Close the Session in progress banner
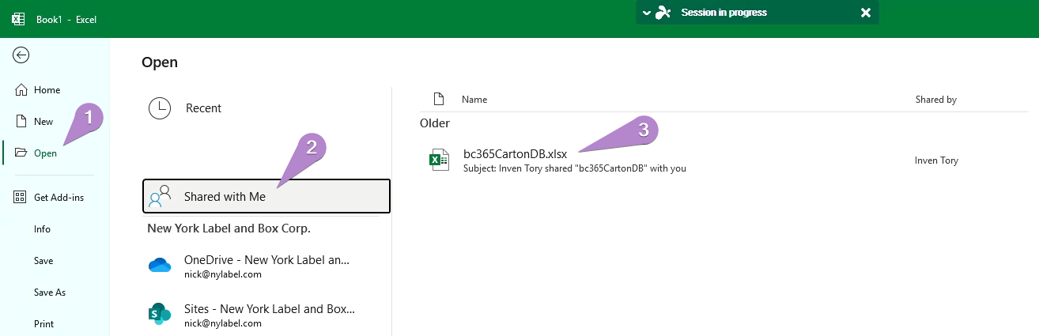Viewport: 1039px width, 336px height. tap(866, 13)
